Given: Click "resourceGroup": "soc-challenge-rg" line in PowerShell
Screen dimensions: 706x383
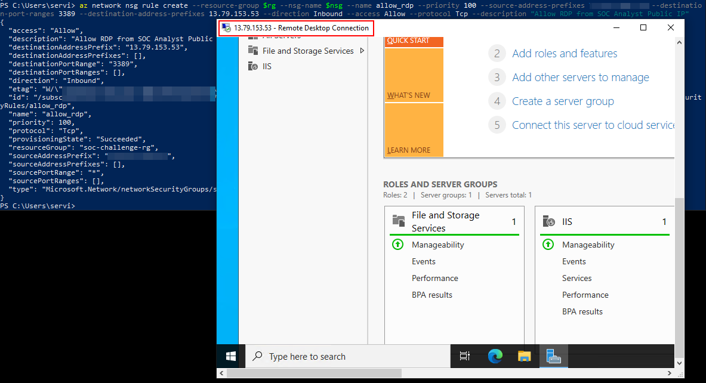Looking at the screenshot, I should [x=84, y=147].
